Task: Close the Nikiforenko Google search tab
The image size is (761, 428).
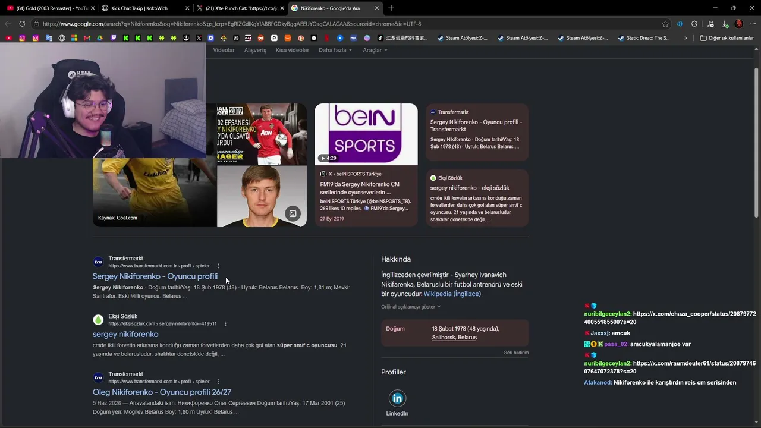Action: tap(377, 8)
